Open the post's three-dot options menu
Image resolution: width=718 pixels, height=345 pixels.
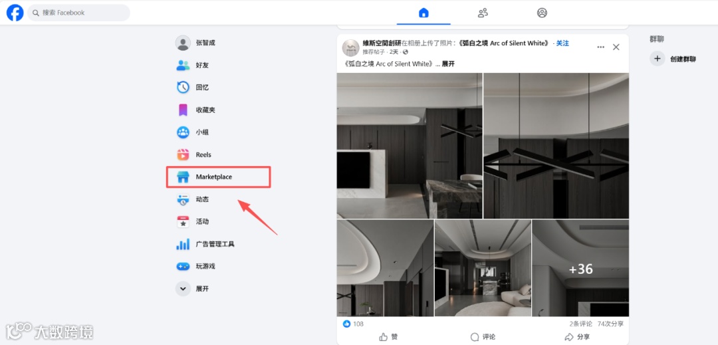[601, 47]
